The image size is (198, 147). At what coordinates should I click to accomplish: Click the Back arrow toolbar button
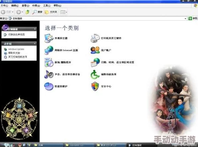(x=3, y=12)
